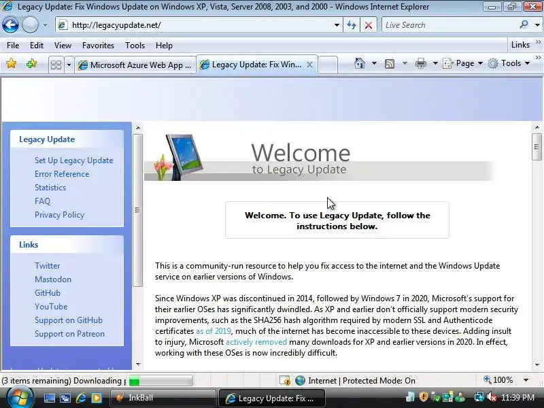Screen dimensions: 544x408
Task: Open the Windows Start orb
Action: (x=20, y=398)
